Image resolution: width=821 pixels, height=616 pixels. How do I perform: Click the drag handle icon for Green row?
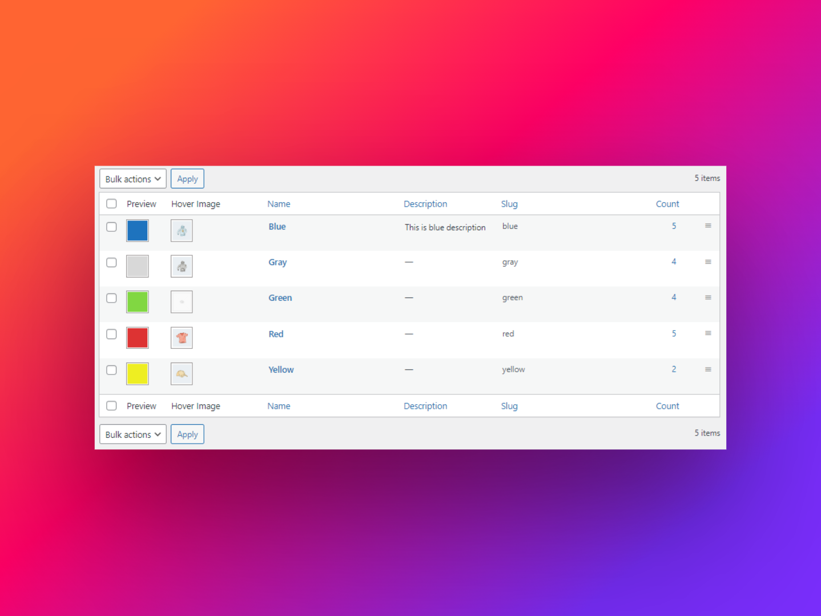point(708,297)
